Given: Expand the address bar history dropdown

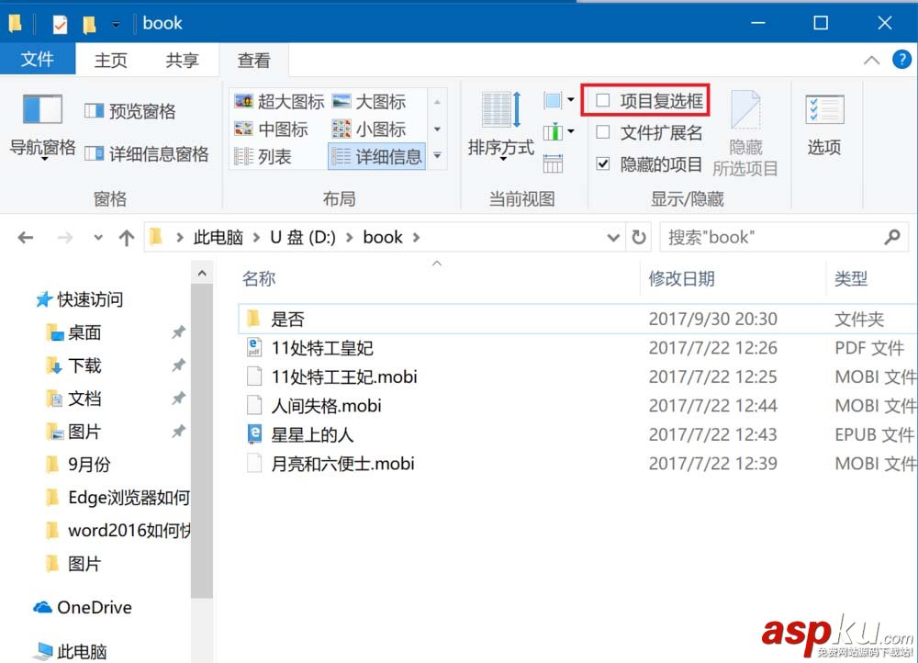Looking at the screenshot, I should point(614,238).
